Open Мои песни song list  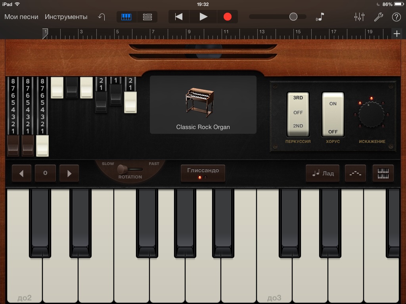pos(21,17)
